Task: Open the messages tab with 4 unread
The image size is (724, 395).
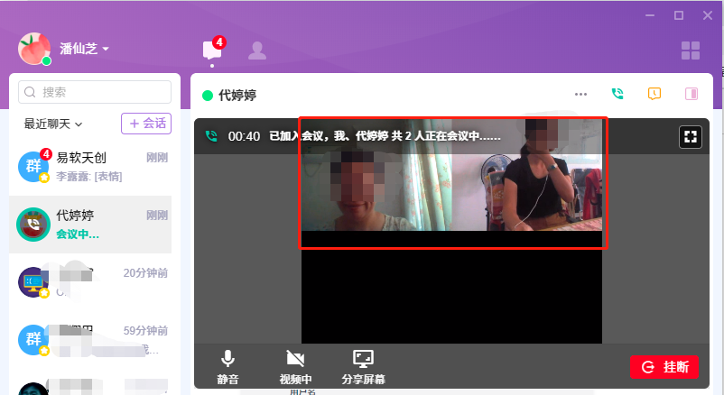Action: [x=212, y=51]
